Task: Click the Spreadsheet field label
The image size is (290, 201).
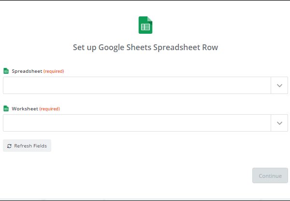Action: point(27,71)
